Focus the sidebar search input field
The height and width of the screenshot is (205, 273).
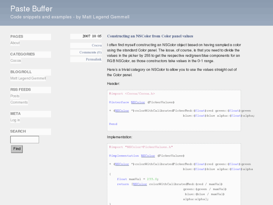[24, 140]
